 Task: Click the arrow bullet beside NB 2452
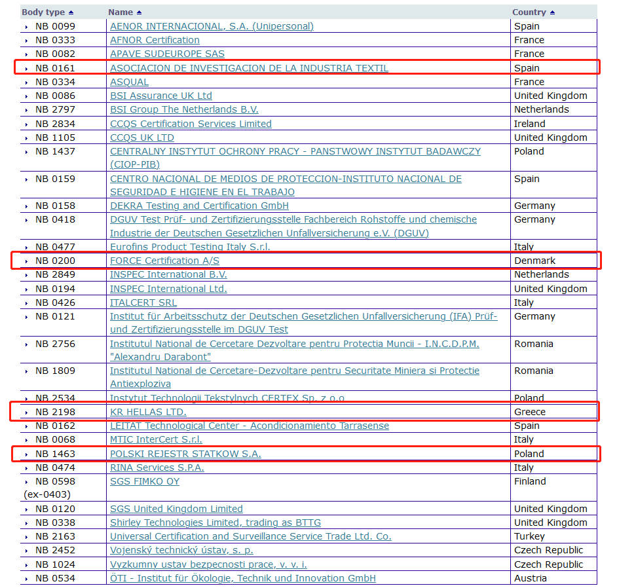tap(26, 551)
